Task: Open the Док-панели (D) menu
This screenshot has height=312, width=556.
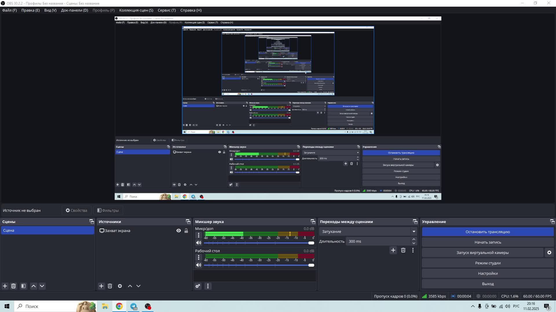Action: click(x=74, y=10)
